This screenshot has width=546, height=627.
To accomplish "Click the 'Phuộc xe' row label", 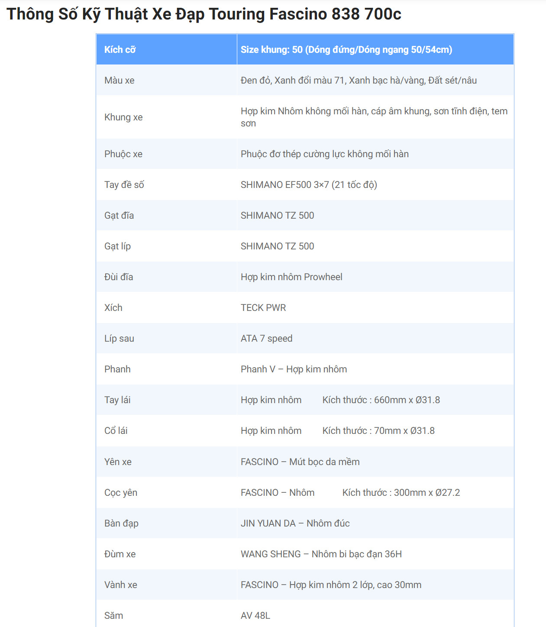I will pos(123,154).
